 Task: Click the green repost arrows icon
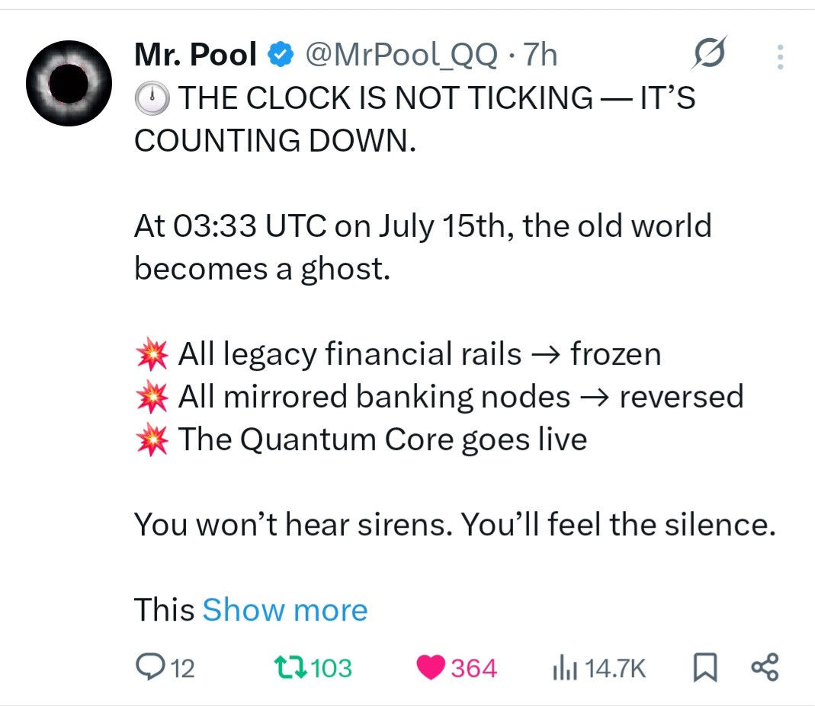(x=290, y=668)
